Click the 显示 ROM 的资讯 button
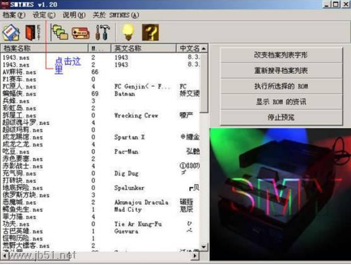 281,102
